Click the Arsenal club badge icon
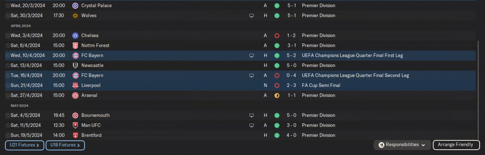 tap(75, 95)
